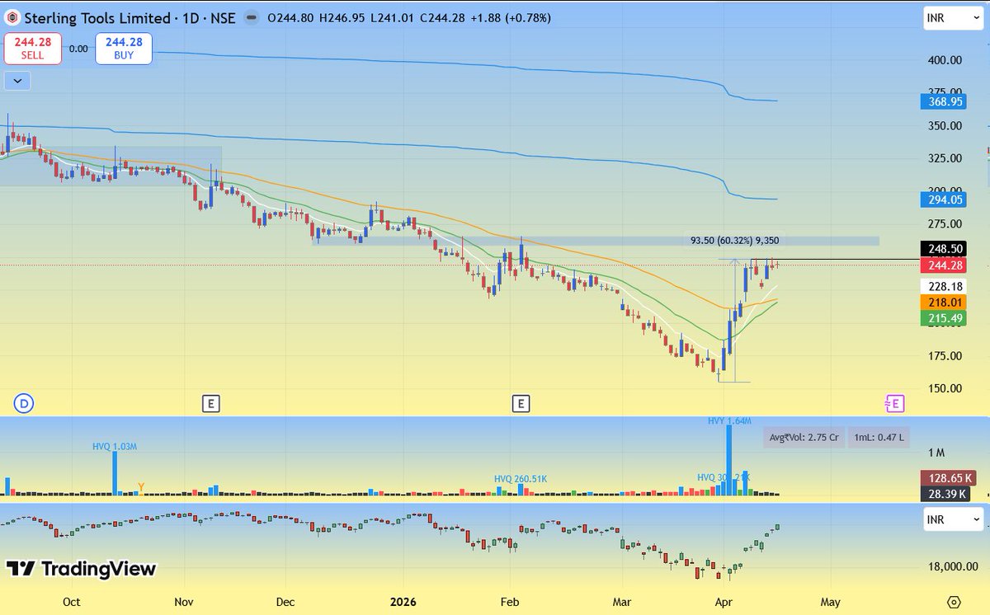Click the purple upcoming earnings E marker
The image size is (990, 615).
(x=894, y=403)
